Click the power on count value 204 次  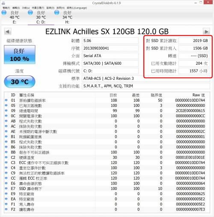(x=194, y=63)
